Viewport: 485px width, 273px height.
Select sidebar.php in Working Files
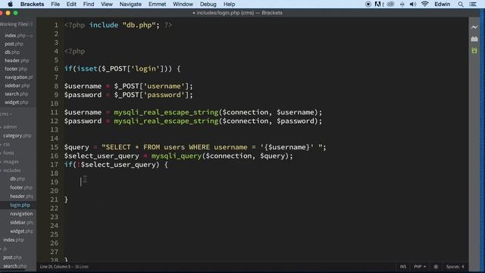[x=17, y=86]
